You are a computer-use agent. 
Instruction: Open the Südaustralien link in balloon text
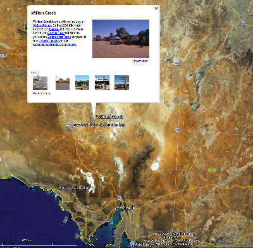(x=42, y=25)
